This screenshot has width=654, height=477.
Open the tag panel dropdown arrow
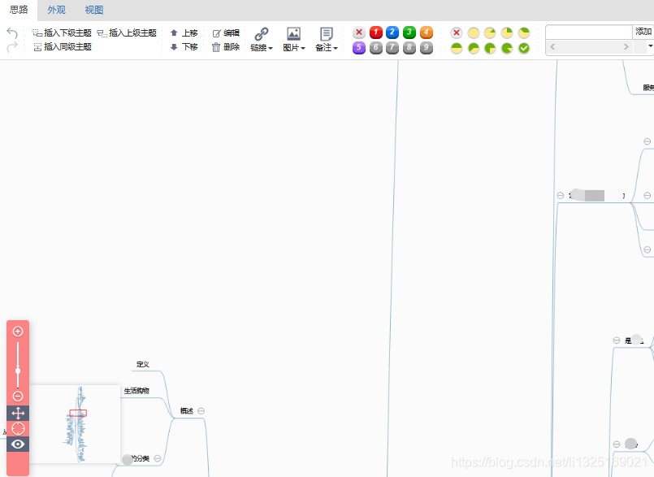(x=650, y=46)
